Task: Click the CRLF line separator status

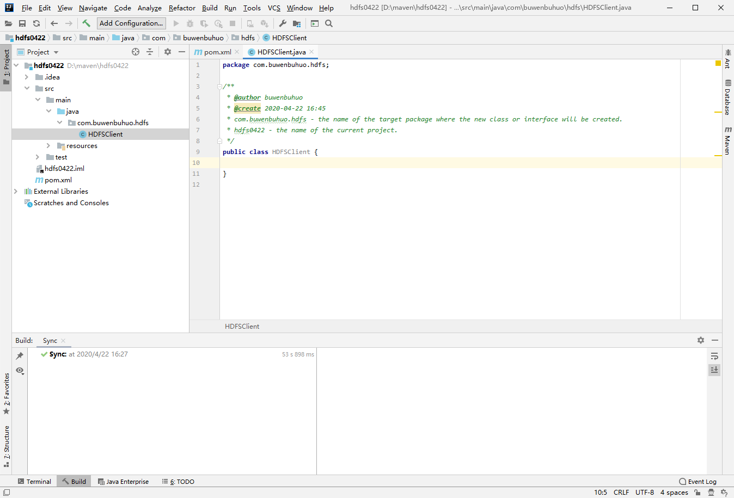Action: (621, 492)
